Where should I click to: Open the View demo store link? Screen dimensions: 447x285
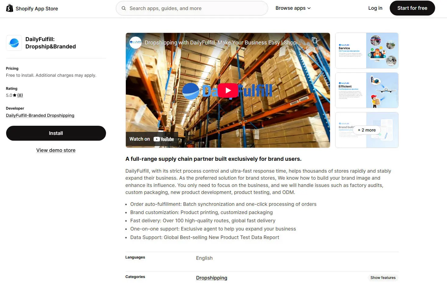point(56,150)
